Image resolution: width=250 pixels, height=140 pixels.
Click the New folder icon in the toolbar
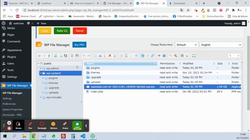click(x=55, y=56)
